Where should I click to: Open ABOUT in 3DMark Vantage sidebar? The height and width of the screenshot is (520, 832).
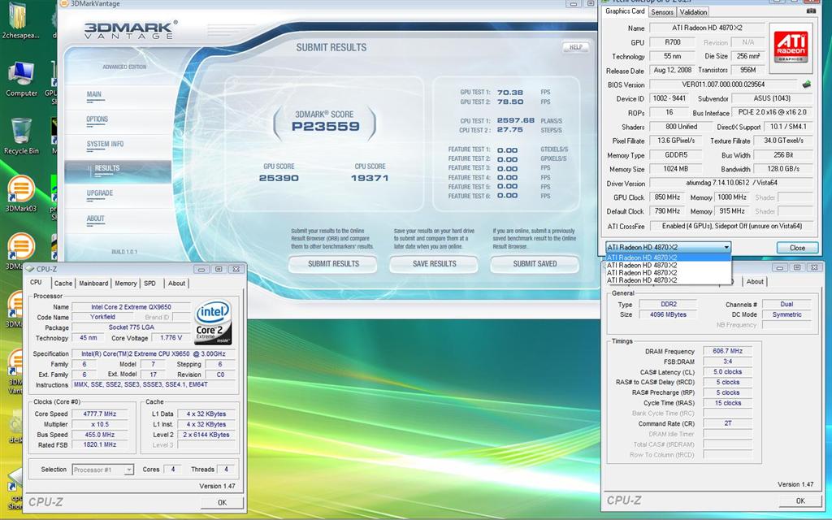coord(96,218)
